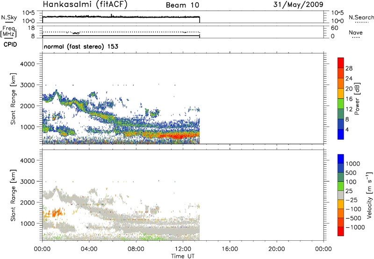Click the 20:00 time tick label
The width and height of the screenshot is (374, 259).
(x=277, y=249)
